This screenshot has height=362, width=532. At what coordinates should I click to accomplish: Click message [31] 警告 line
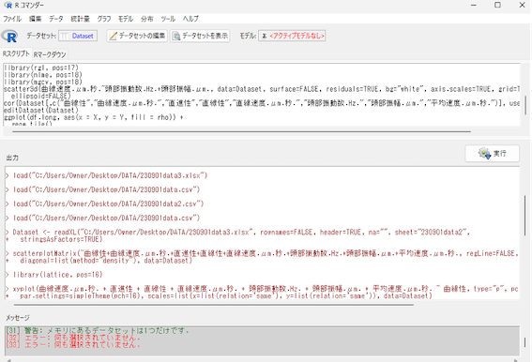(x=98, y=330)
